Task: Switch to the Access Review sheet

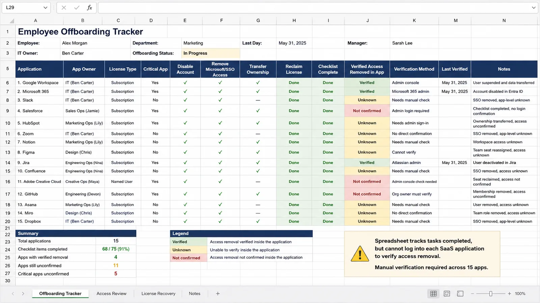Action: (111, 294)
